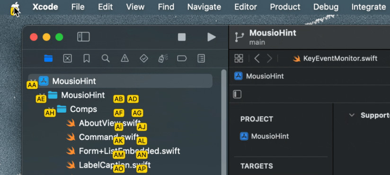390x175 pixels.
Task: Open the Debug navigator spray icon
Action: pyautogui.click(x=163, y=58)
